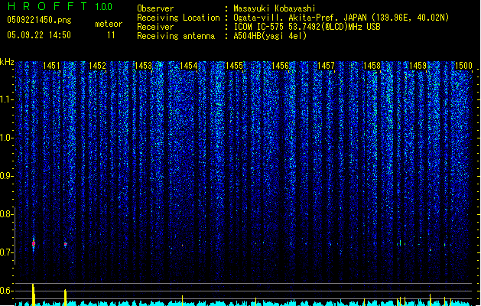Click the HROFFT title text

[47, 6]
